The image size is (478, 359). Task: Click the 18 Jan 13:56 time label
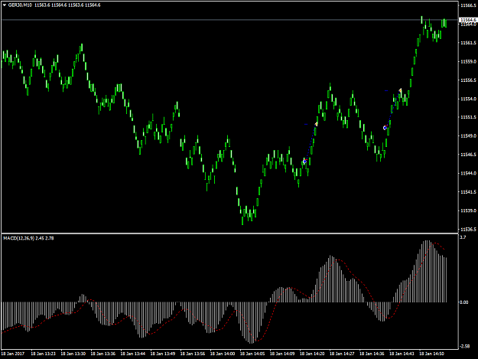193,354
